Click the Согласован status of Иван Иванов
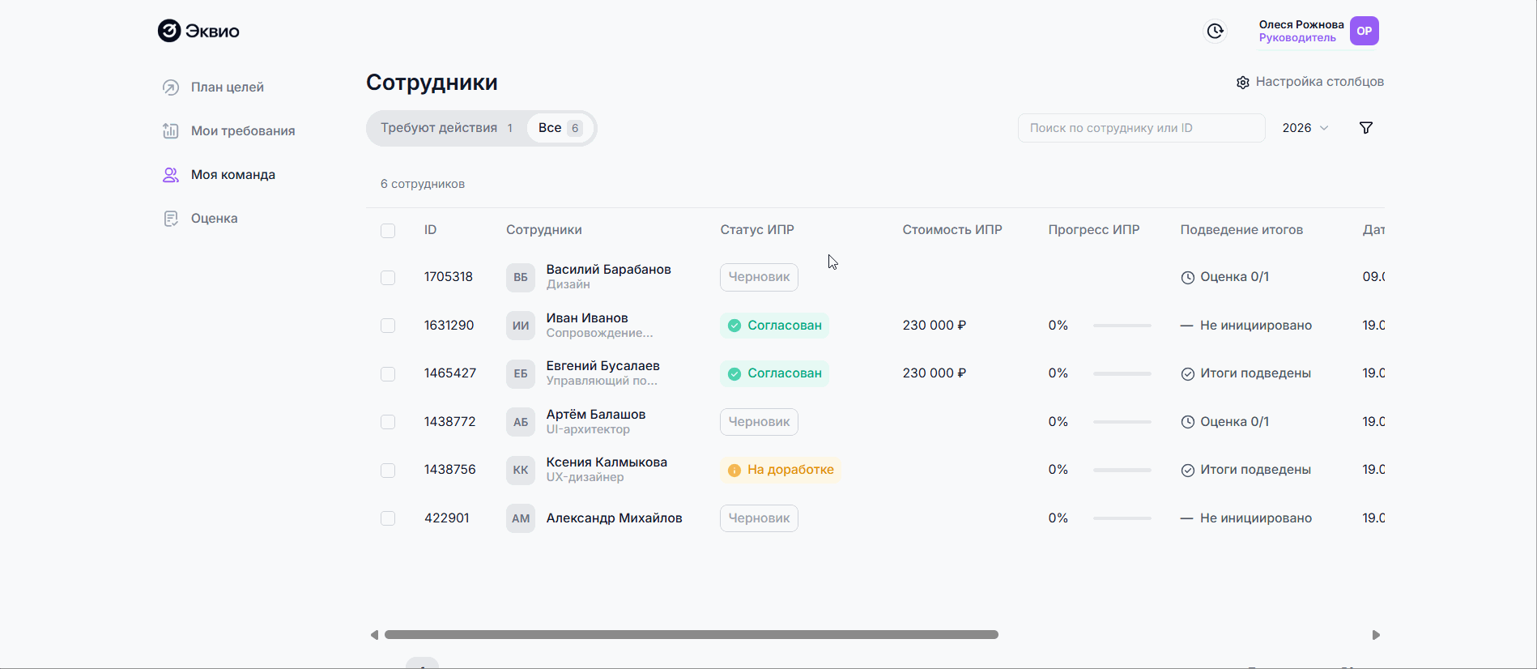 click(x=774, y=326)
